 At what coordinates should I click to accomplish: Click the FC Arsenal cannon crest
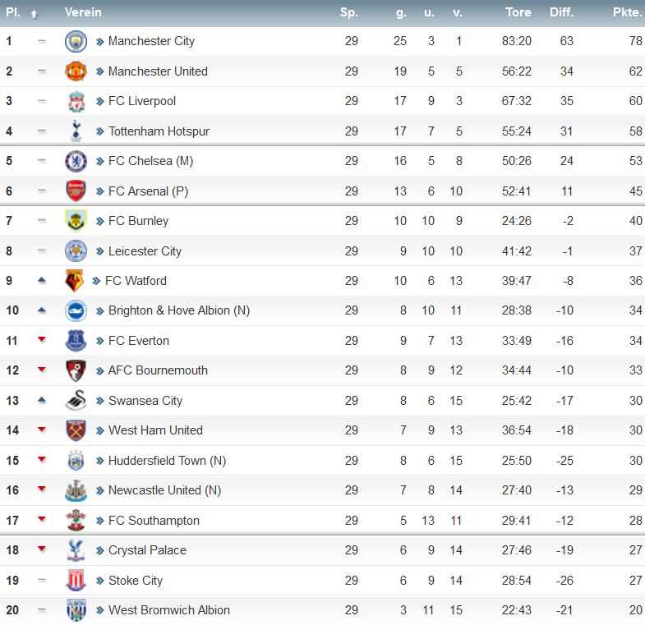coord(76,191)
